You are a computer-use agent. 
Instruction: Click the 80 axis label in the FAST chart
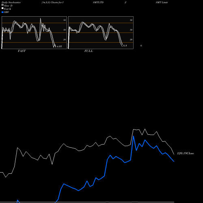(x=65, y=20)
